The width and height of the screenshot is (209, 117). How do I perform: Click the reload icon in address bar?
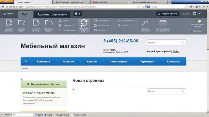point(144,7)
